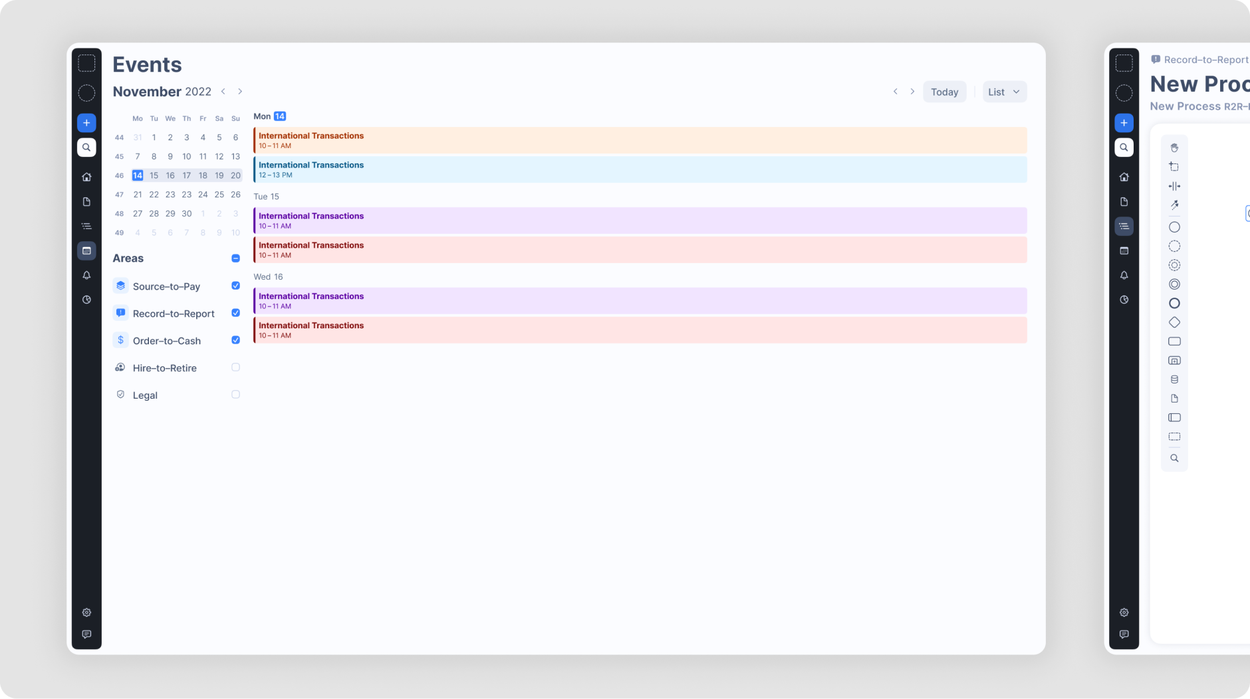The width and height of the screenshot is (1250, 699).
Task: Go to next month with the chevron
Action: coord(239,92)
